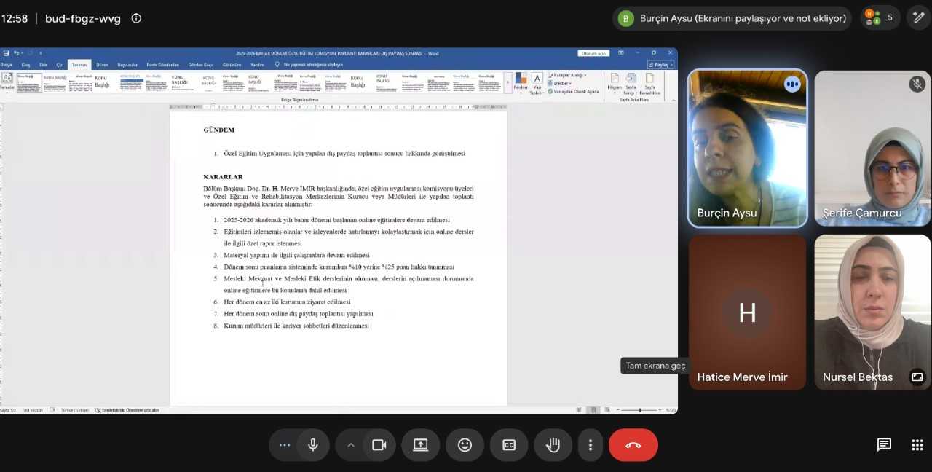Open audio settings chevron beside camera button
The width and height of the screenshot is (932, 472).
[x=350, y=445]
